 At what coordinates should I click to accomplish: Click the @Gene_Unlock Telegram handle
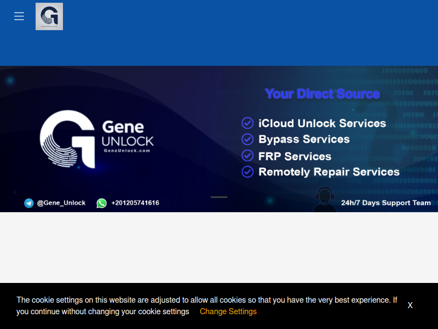(x=61, y=203)
